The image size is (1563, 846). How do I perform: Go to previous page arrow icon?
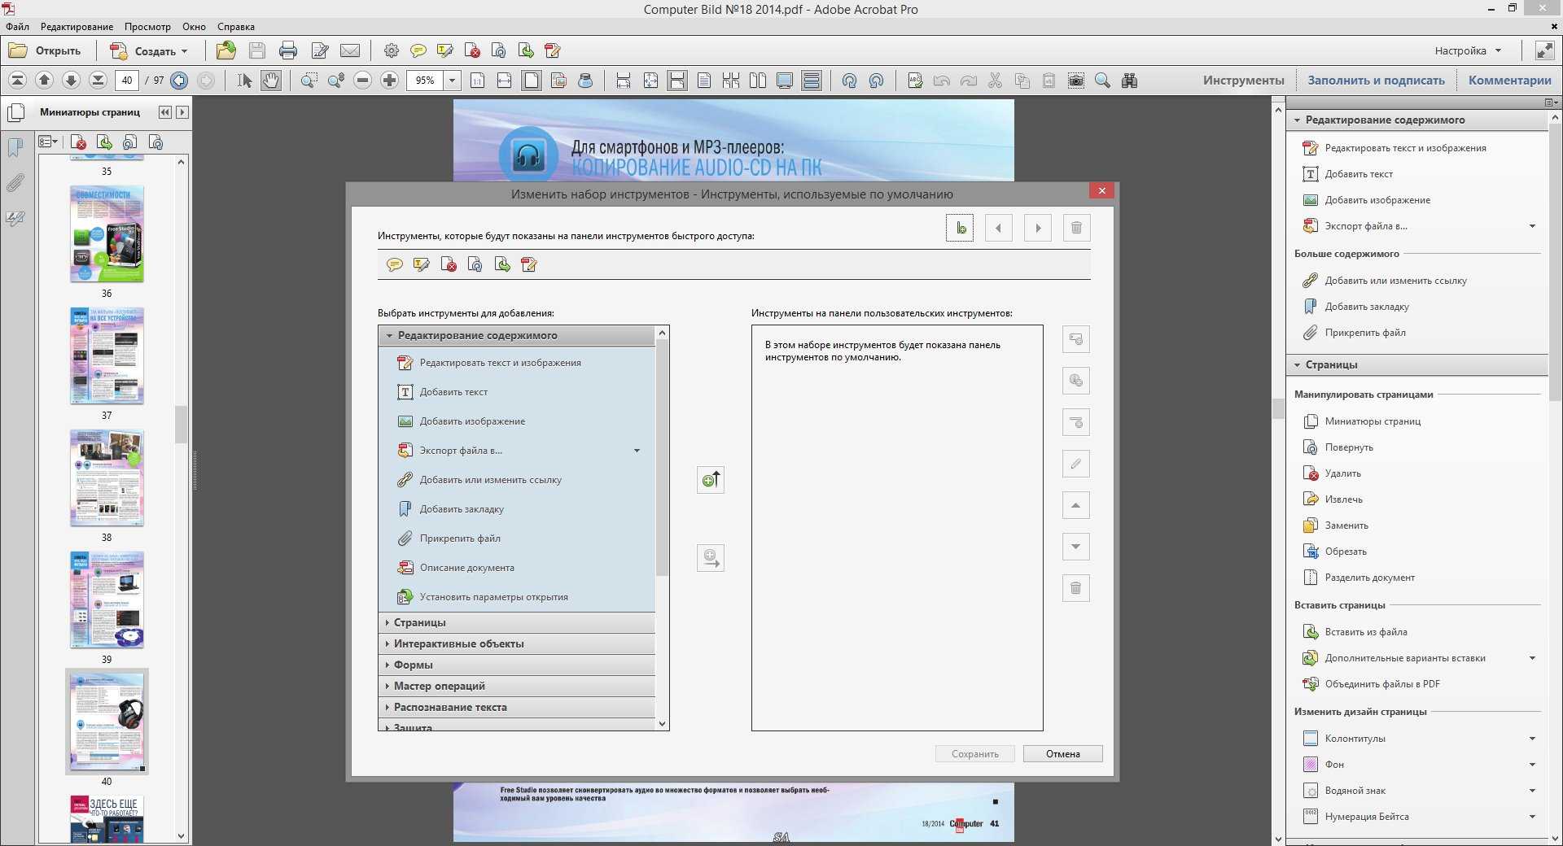(45, 81)
